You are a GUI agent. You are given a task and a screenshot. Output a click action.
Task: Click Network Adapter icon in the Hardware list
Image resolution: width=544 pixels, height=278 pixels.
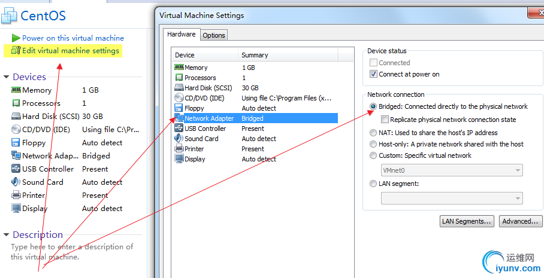(x=179, y=118)
